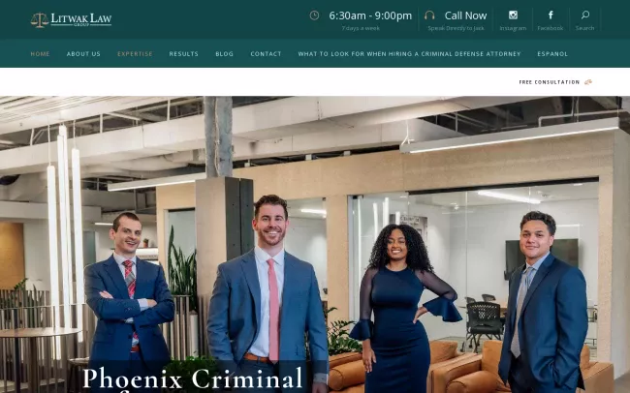Go to the Home menu item

point(40,54)
